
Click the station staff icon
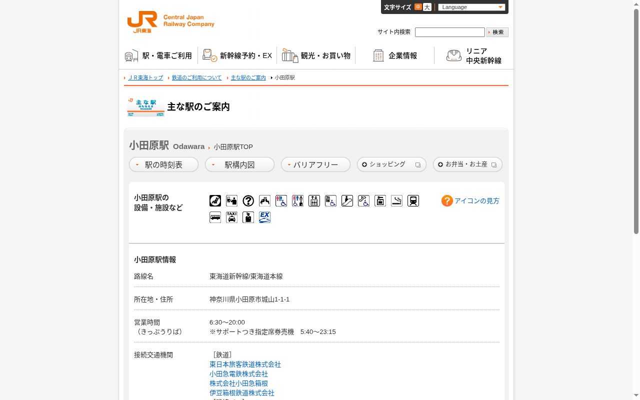coord(248,217)
